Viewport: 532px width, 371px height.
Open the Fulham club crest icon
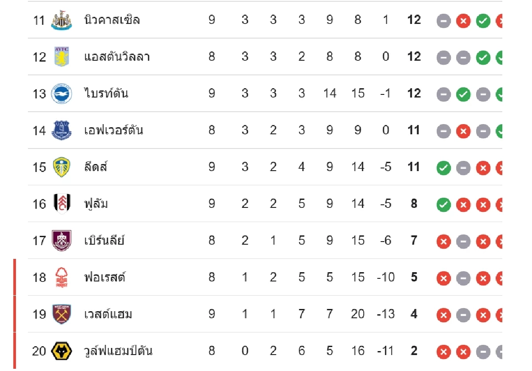(x=61, y=204)
